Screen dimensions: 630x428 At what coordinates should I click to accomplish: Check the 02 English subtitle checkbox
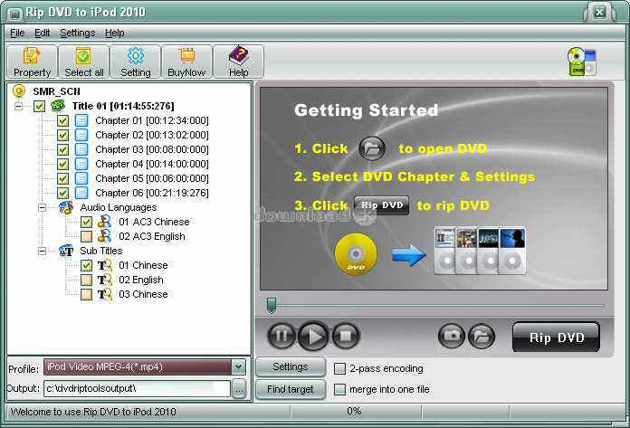pos(86,280)
